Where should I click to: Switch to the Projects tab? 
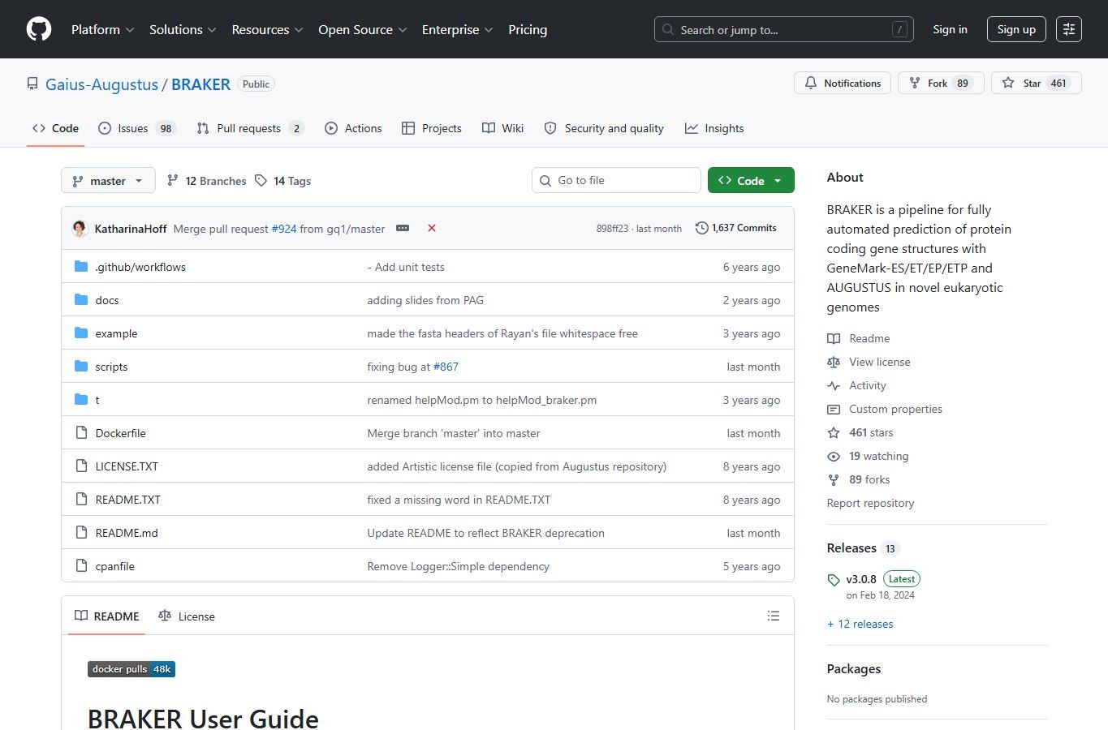[x=432, y=128]
